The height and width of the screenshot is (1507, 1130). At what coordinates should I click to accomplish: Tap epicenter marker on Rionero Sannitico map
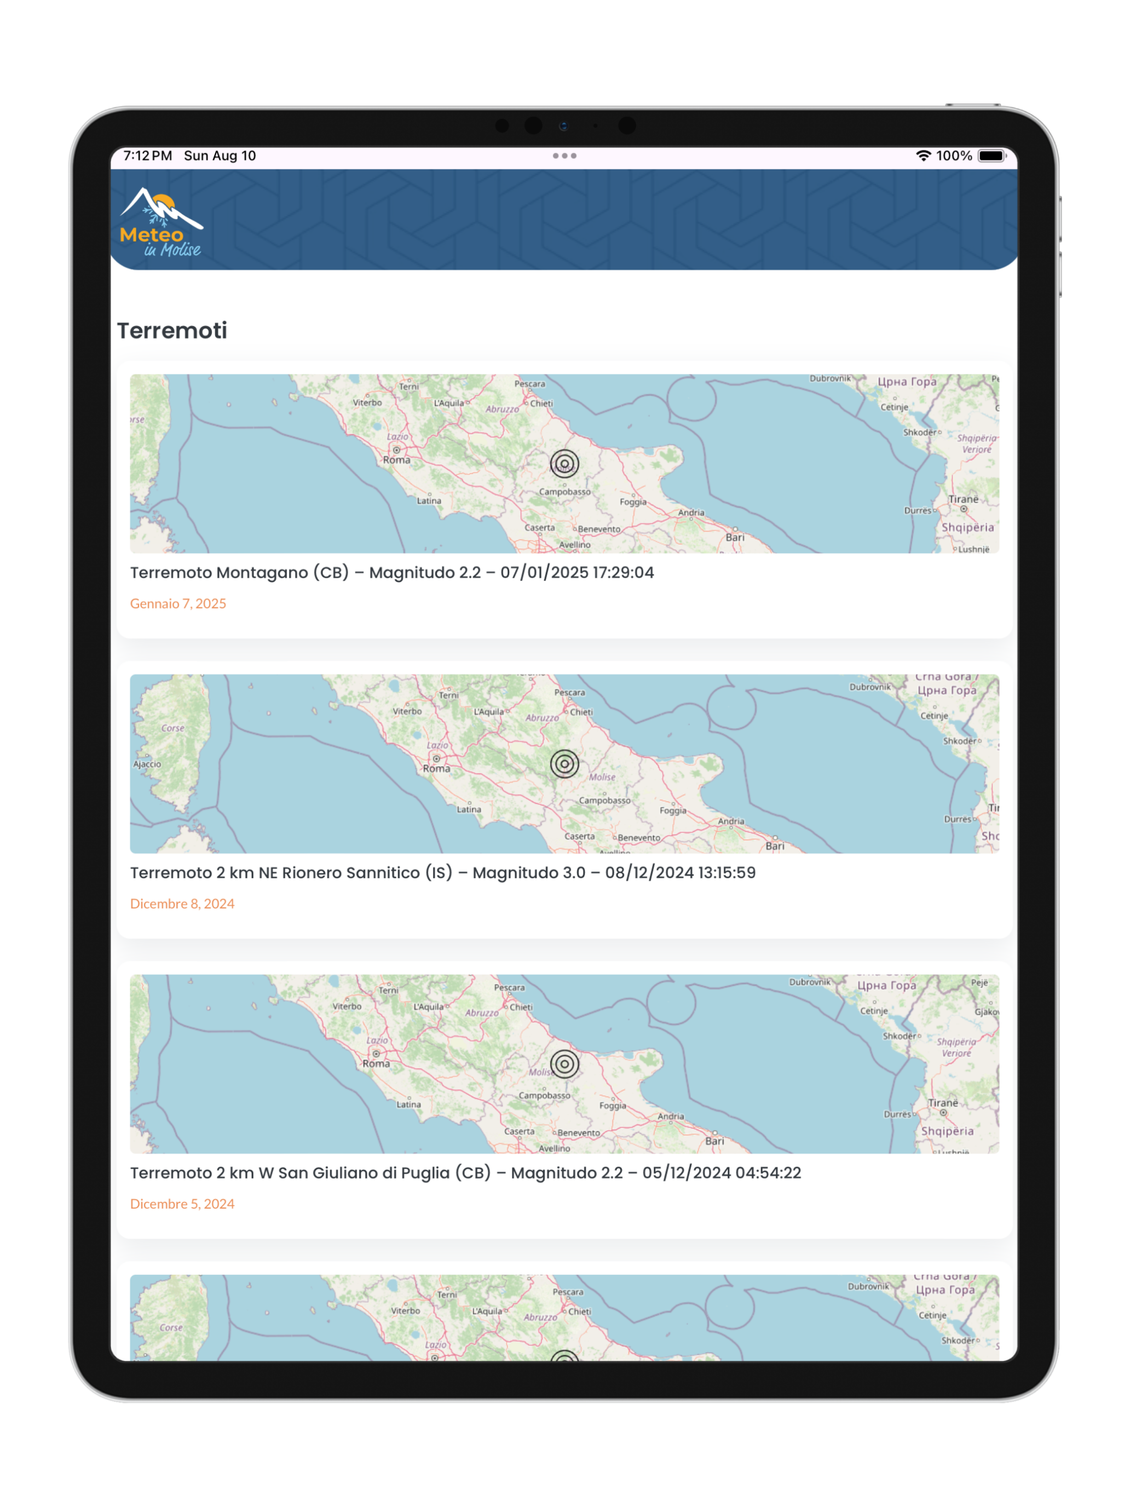pos(564,764)
